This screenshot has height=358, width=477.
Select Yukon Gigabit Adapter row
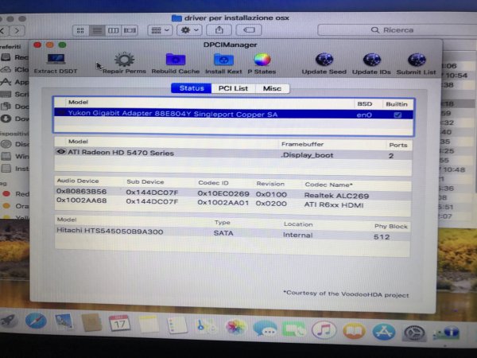[x=233, y=114]
